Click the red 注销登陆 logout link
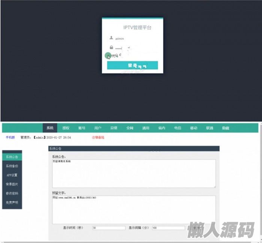 98,137
